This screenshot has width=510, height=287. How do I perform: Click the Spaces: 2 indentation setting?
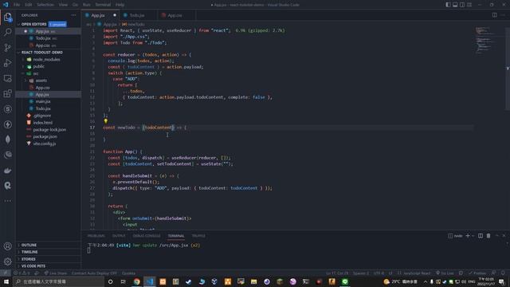[x=361, y=273]
